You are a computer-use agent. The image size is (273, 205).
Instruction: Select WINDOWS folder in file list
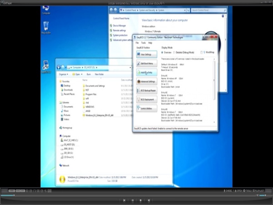pos(88,107)
